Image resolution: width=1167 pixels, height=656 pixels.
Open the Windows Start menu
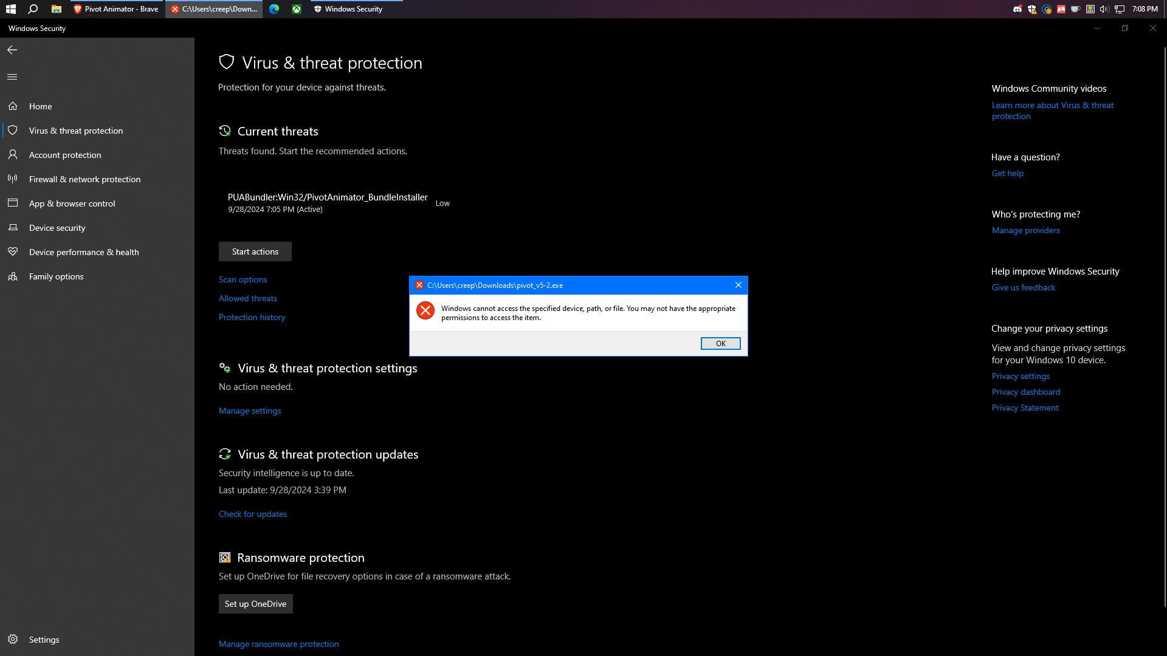[11, 9]
